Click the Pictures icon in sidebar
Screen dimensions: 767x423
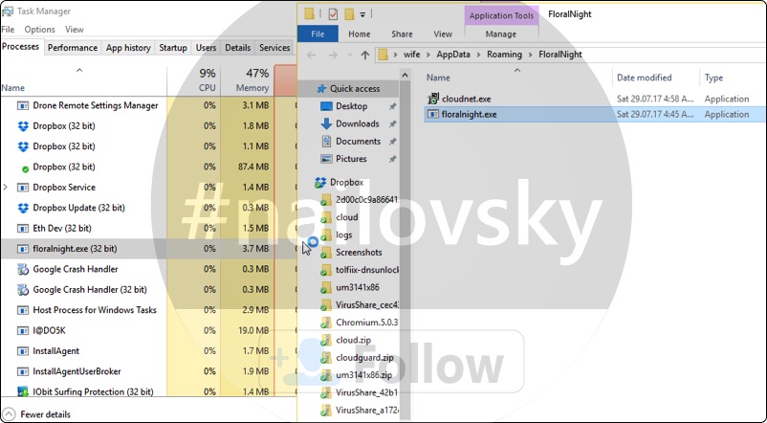pos(326,159)
